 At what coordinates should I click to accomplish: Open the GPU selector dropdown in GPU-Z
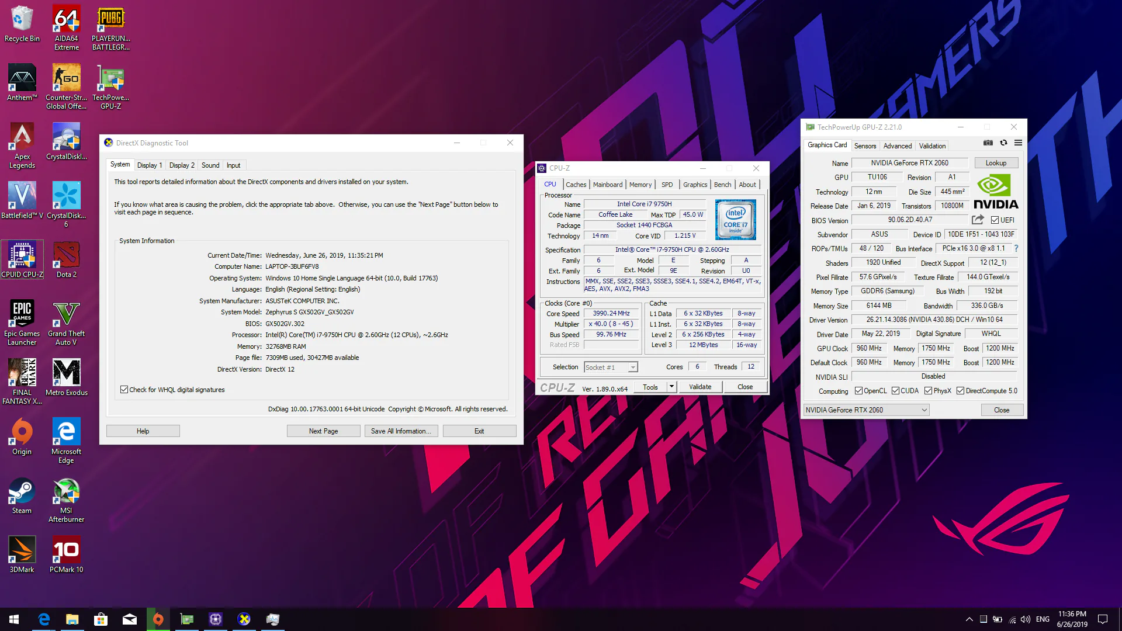[866, 410]
